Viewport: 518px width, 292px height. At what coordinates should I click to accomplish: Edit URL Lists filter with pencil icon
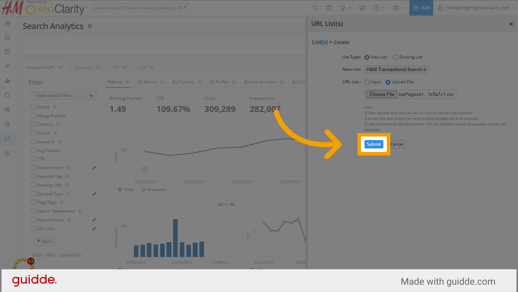(94, 229)
